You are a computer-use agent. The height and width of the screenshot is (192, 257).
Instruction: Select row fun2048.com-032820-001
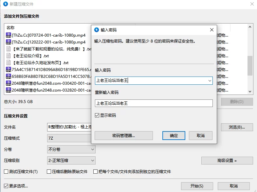pos(48,90)
